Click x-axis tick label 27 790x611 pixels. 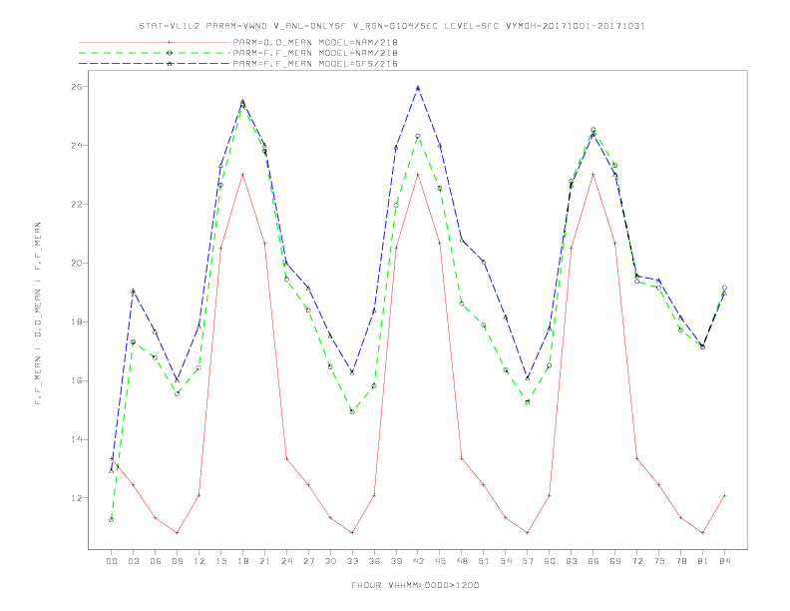(308, 561)
